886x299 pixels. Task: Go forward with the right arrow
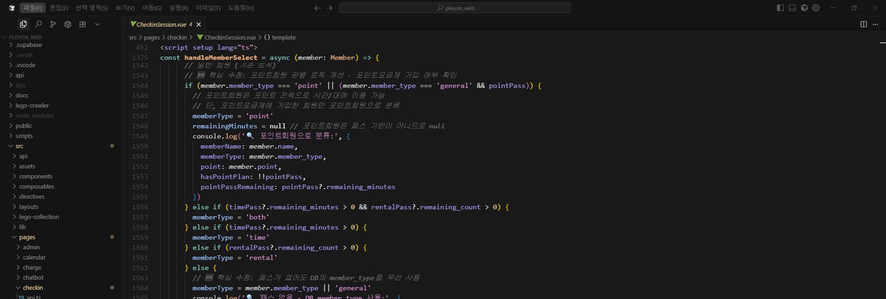coord(329,8)
